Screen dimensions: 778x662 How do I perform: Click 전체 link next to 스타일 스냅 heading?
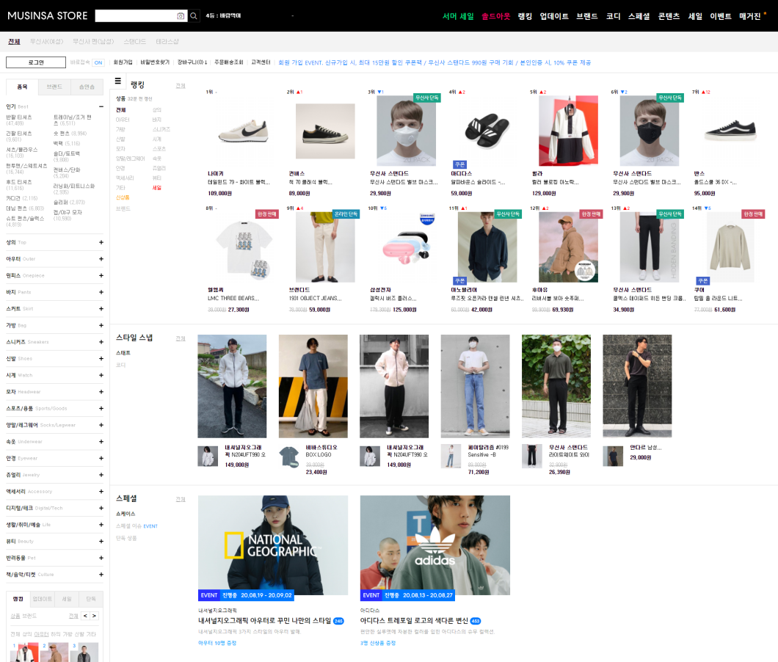[181, 338]
